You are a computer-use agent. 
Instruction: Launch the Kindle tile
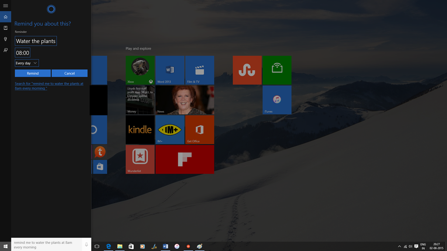pos(140,130)
